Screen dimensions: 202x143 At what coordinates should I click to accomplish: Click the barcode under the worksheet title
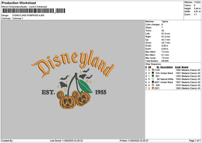pos(34,11)
